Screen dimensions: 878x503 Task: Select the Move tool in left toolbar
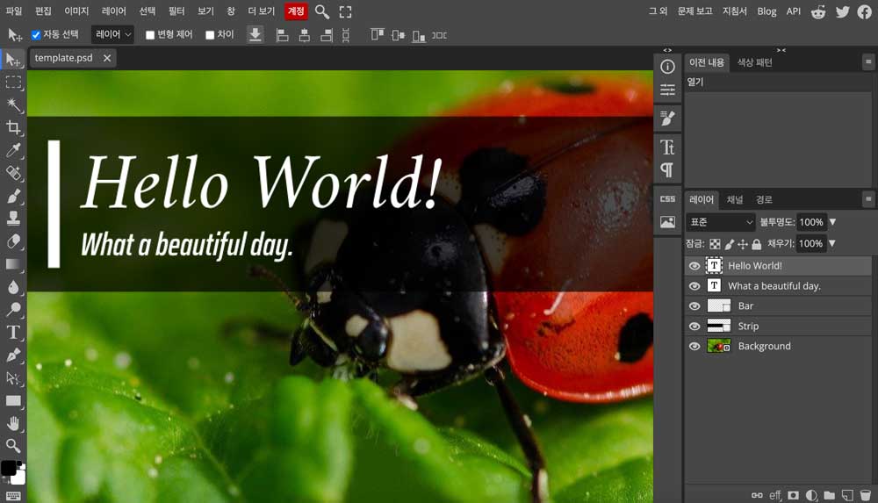click(x=13, y=60)
